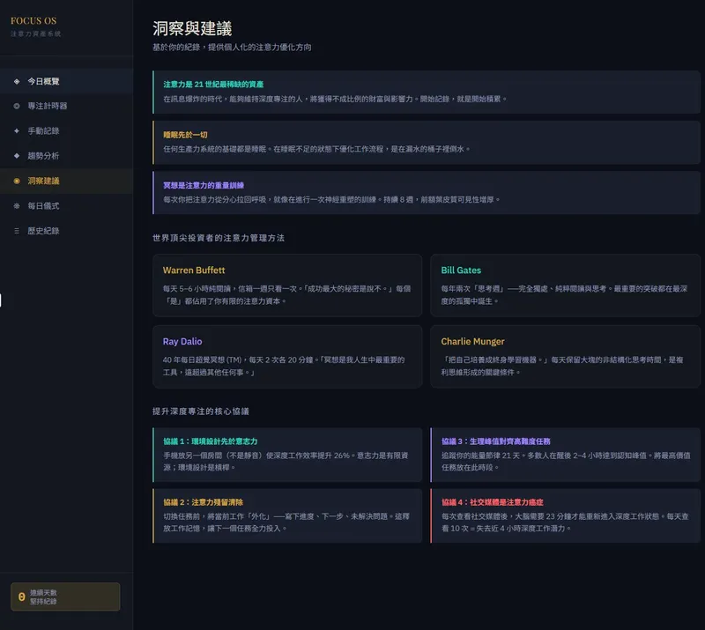Click the 今日概覽 diamond icon
Image resolution: width=705 pixels, height=630 pixels.
click(17, 81)
